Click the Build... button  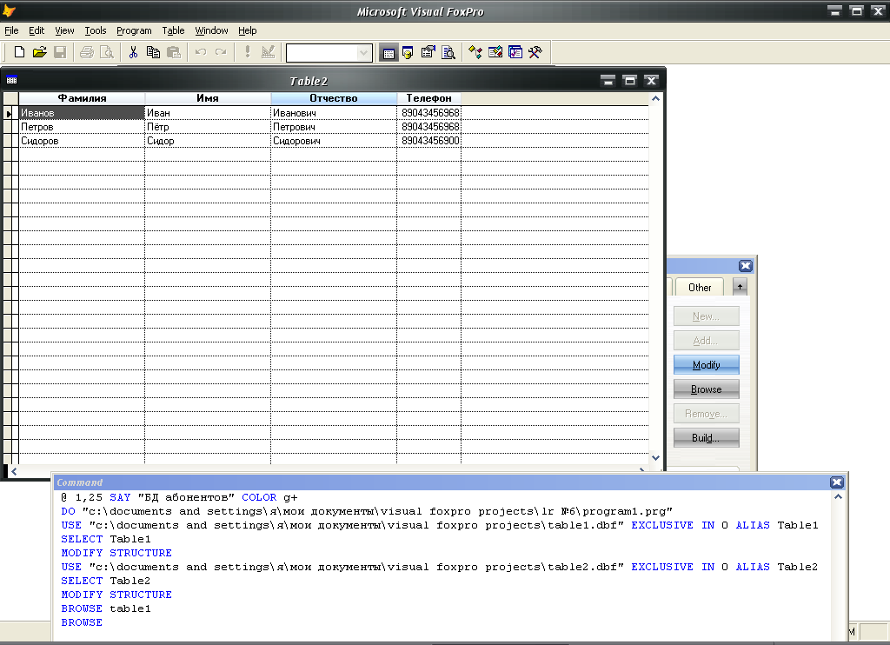tap(706, 438)
